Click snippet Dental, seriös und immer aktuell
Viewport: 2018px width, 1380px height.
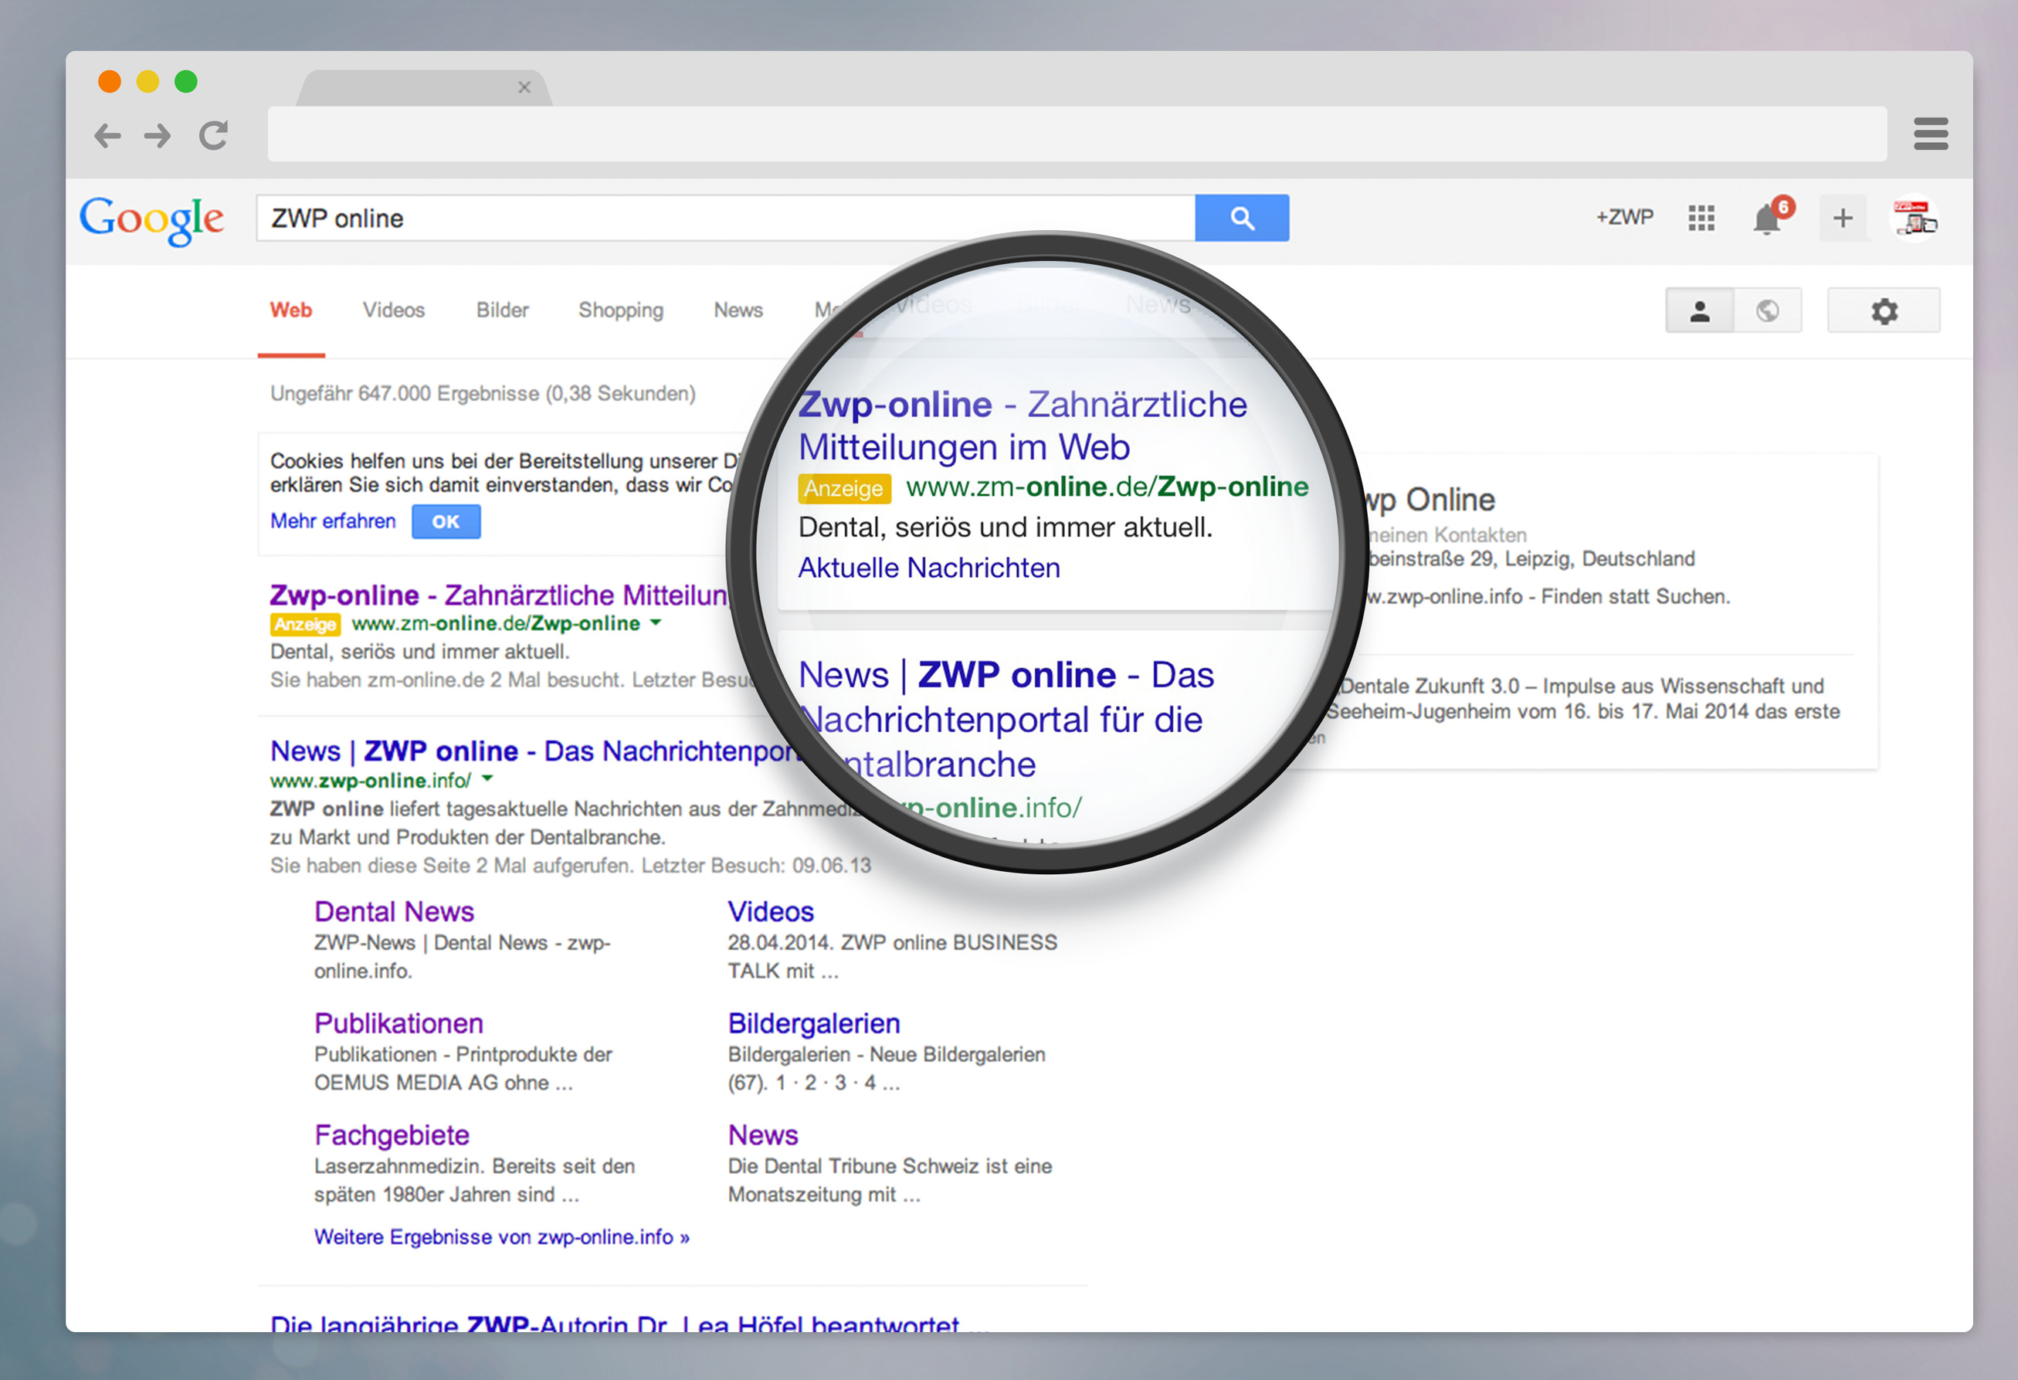(419, 653)
